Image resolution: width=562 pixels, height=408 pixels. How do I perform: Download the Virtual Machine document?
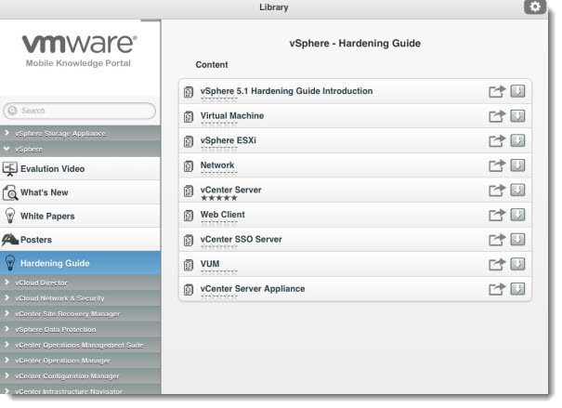(x=517, y=116)
